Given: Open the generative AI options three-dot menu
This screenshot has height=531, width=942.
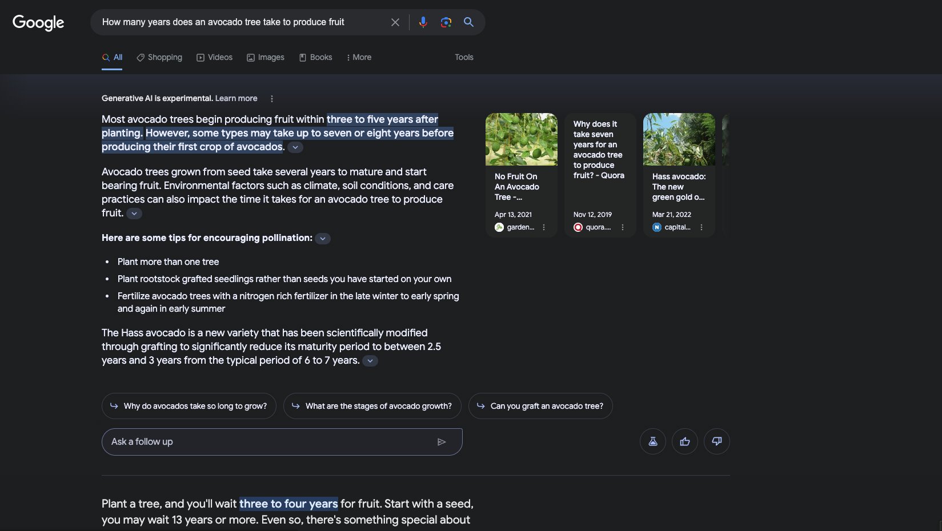Looking at the screenshot, I should [272, 99].
